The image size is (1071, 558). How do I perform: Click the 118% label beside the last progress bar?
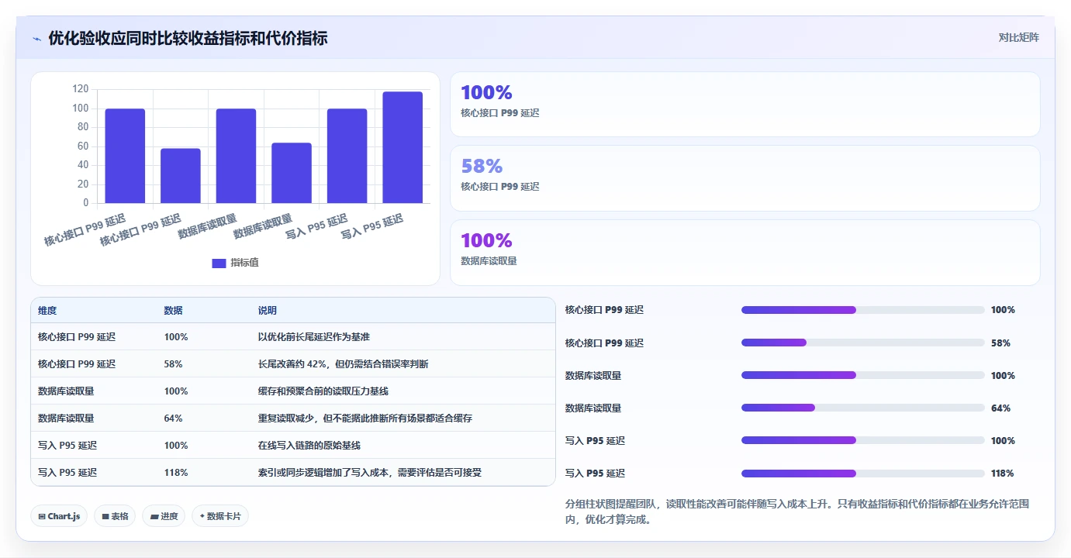coord(1003,474)
